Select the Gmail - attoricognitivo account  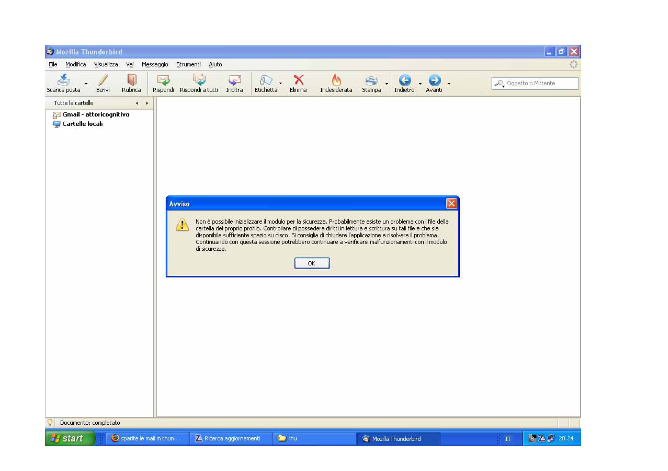click(96, 114)
